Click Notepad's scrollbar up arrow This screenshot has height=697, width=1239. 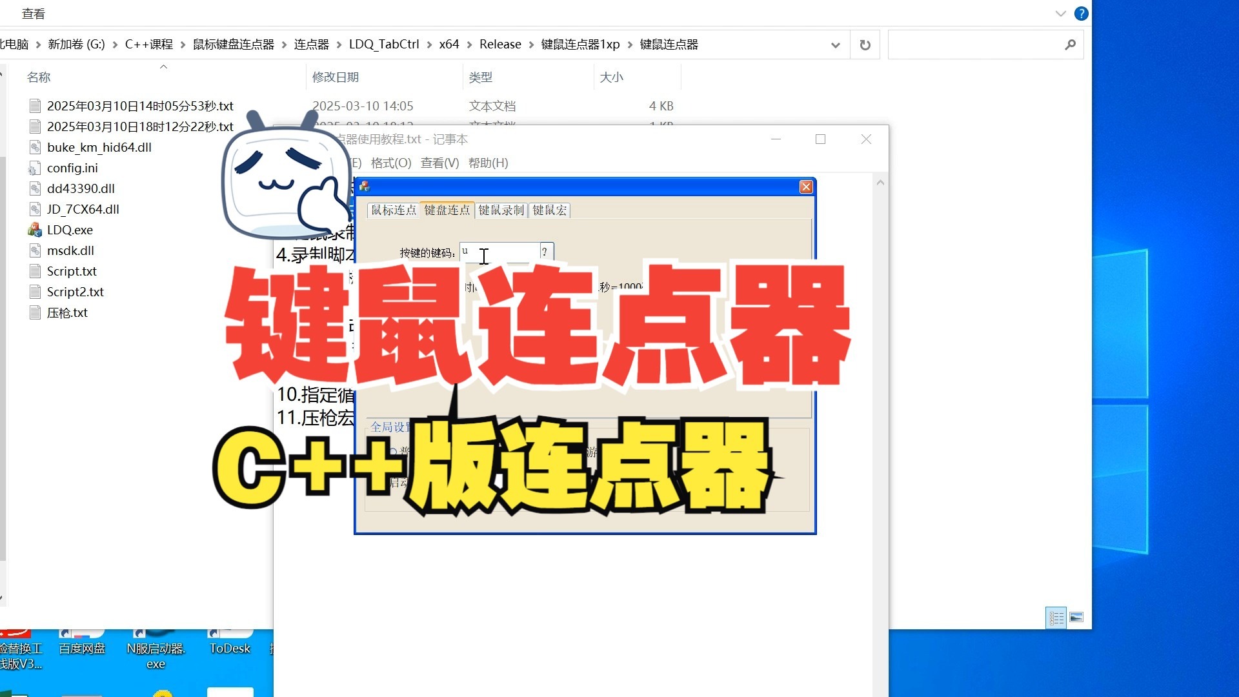coord(880,183)
